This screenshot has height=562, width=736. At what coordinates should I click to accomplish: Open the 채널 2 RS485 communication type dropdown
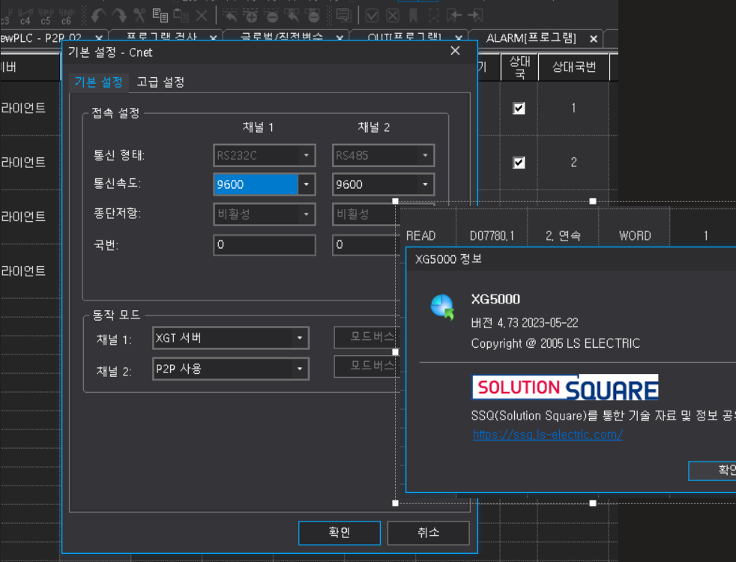(425, 155)
